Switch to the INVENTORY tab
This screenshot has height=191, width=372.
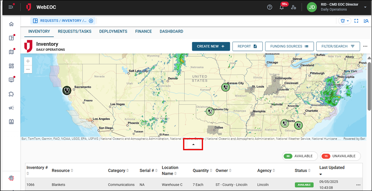(x=39, y=31)
